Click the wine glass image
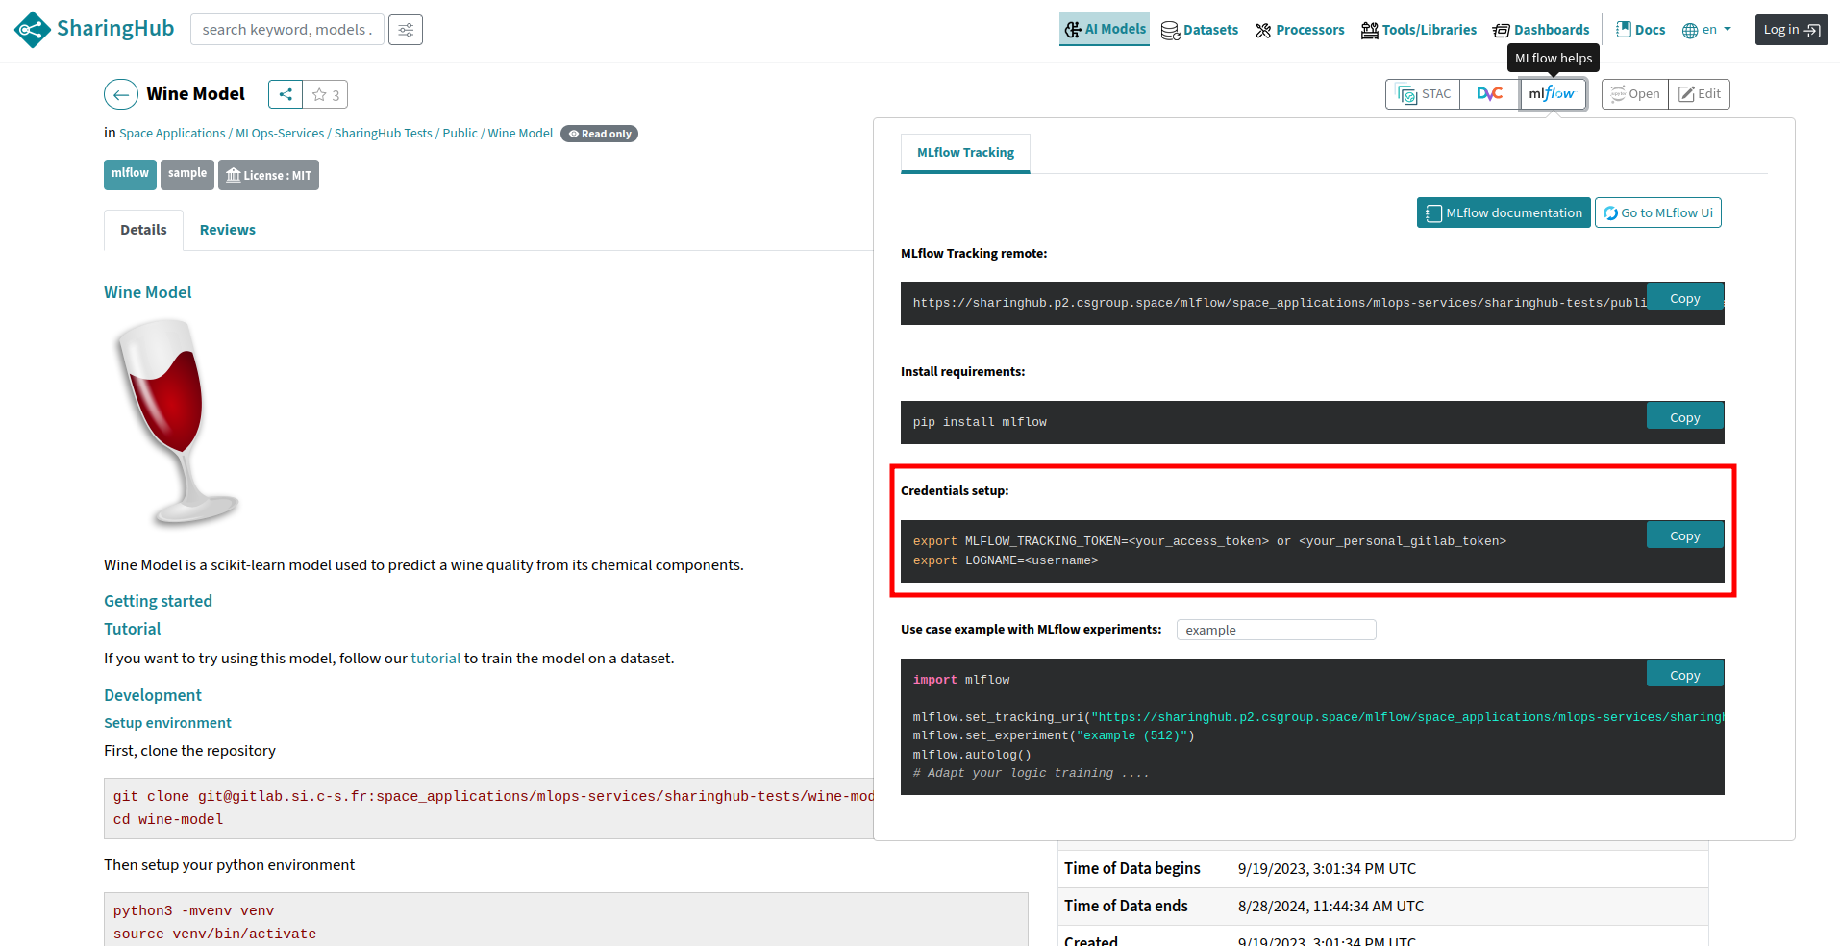Image resolution: width=1840 pixels, height=946 pixels. (x=177, y=423)
